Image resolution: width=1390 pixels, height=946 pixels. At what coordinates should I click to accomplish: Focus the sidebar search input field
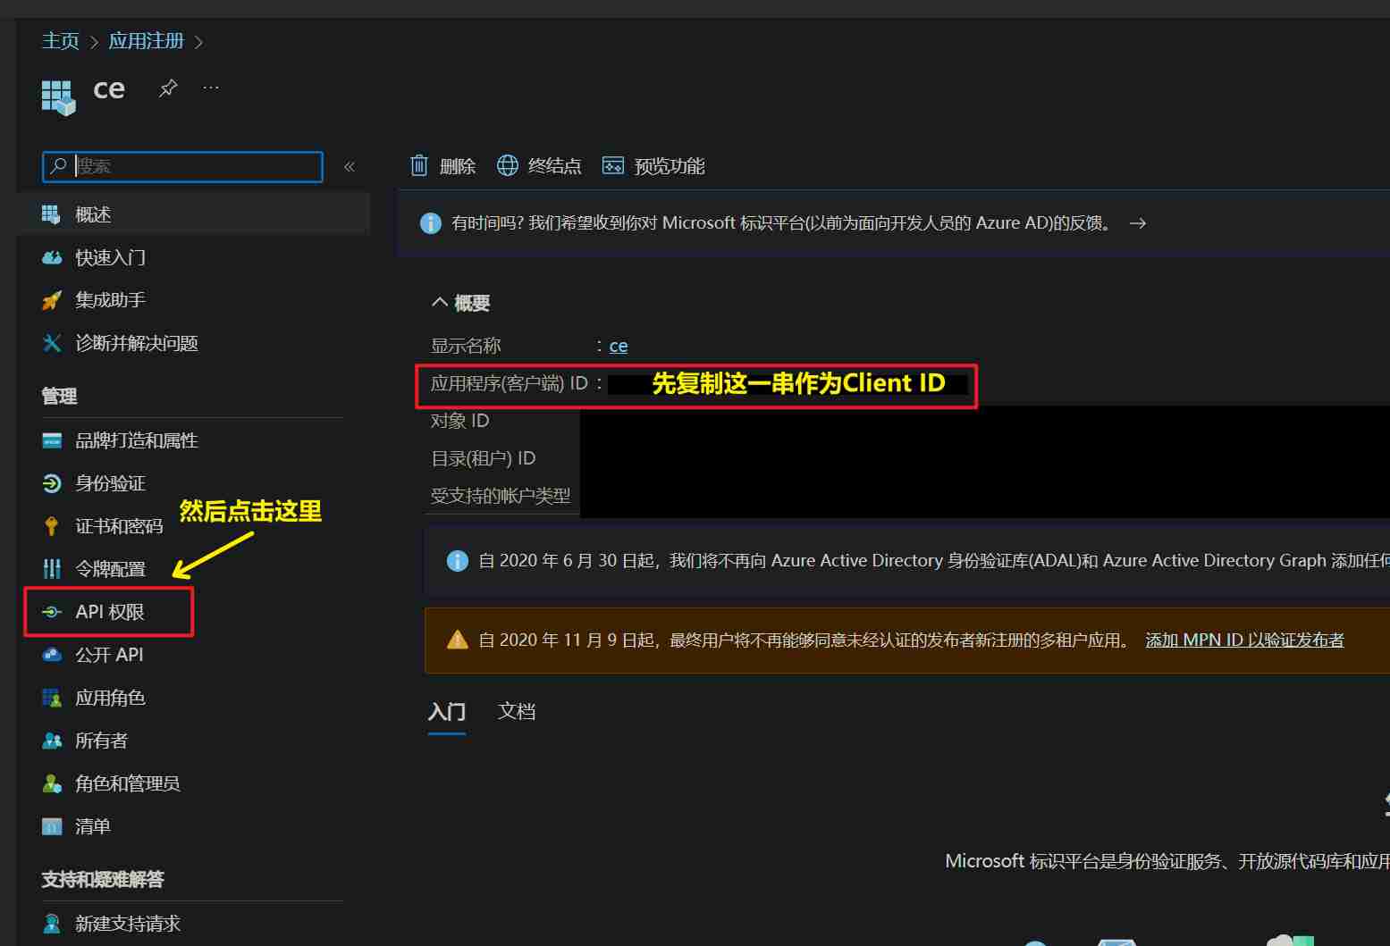click(x=195, y=166)
